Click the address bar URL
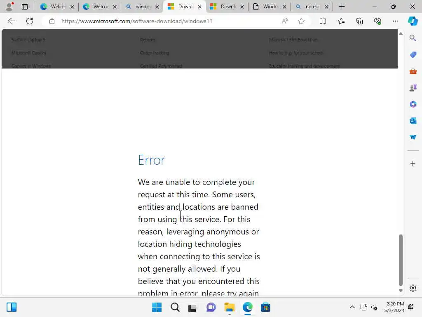This screenshot has height=317, width=422. [137, 21]
